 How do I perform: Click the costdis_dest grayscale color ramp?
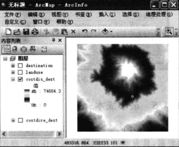coord(27,96)
